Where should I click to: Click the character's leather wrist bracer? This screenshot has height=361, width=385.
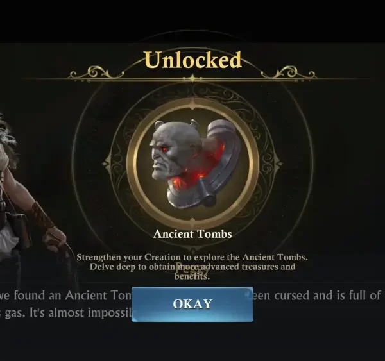pos(42,215)
